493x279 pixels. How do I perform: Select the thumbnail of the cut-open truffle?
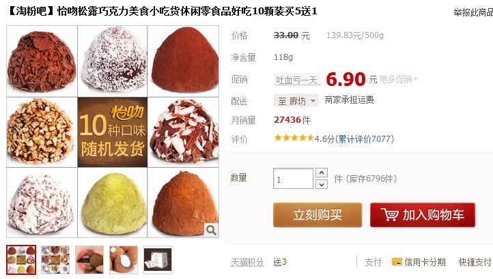(x=123, y=260)
